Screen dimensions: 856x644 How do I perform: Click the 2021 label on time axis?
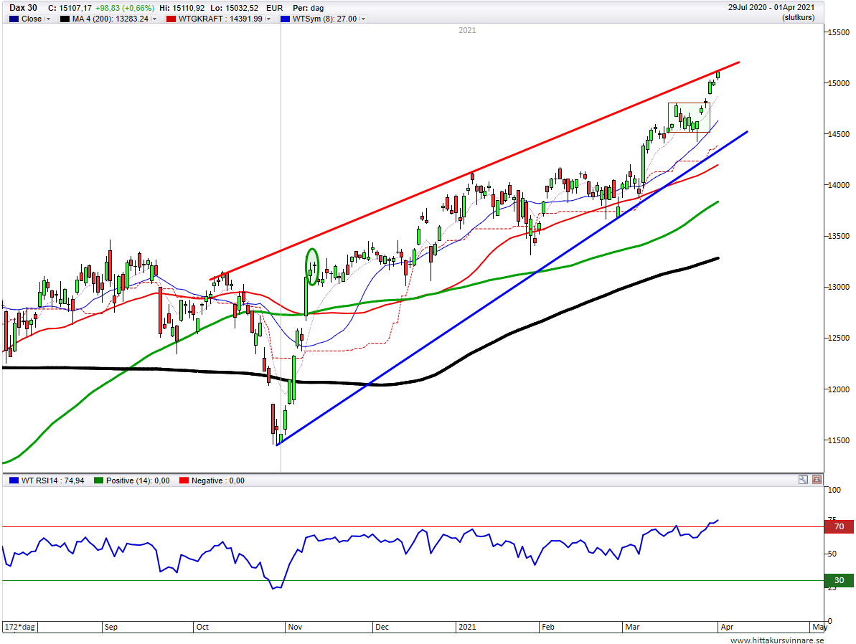pyautogui.click(x=467, y=627)
